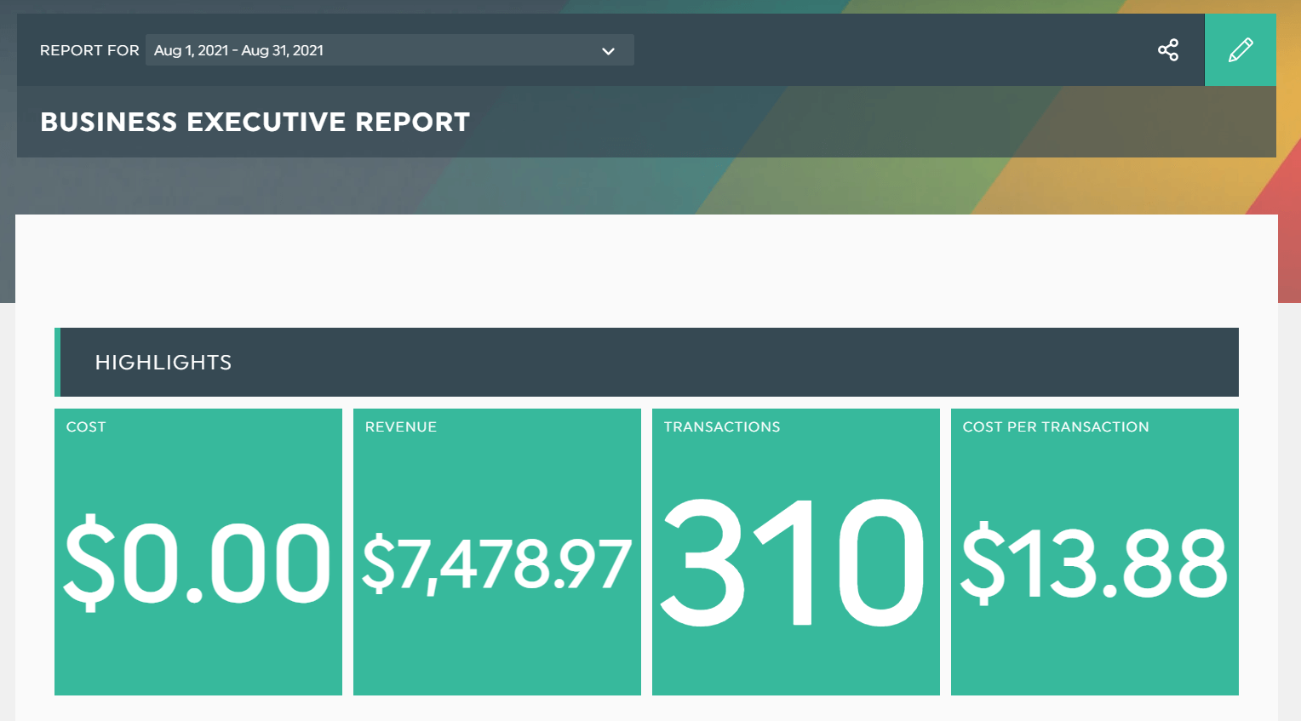Click the date range dropdown chevron
1301x721 pixels.
click(608, 51)
